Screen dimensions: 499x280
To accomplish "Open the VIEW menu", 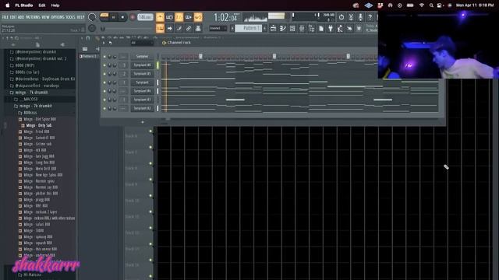I will pos(45,17).
